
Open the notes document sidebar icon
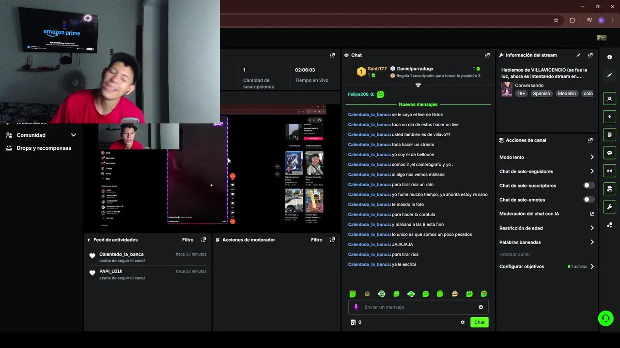point(609,134)
